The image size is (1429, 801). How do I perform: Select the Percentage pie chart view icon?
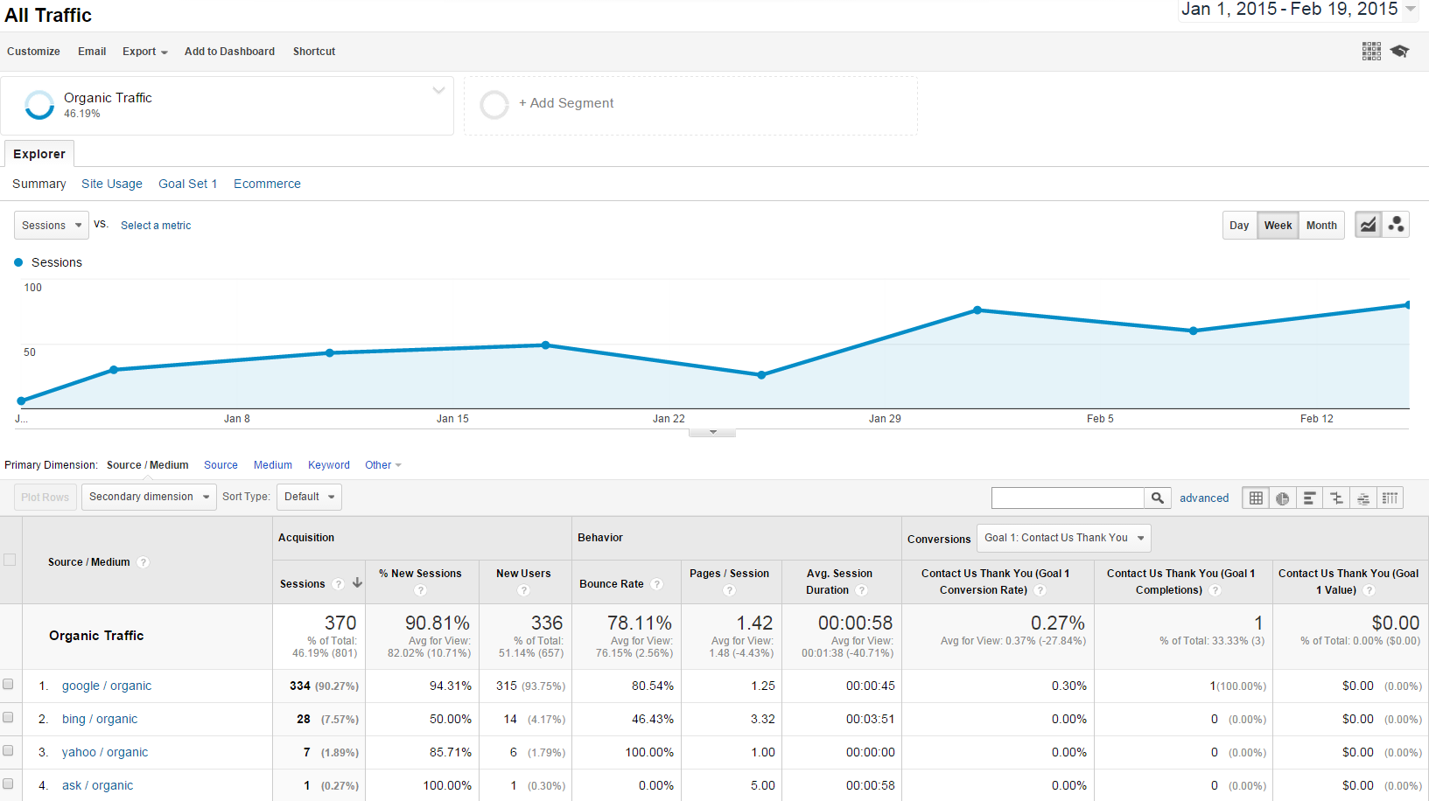[x=1282, y=498]
